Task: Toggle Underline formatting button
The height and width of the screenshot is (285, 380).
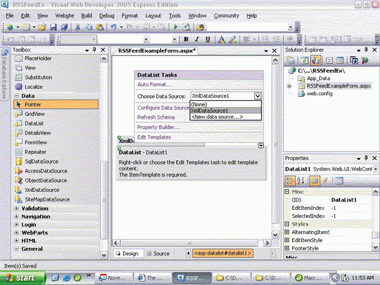Action: click(208, 39)
